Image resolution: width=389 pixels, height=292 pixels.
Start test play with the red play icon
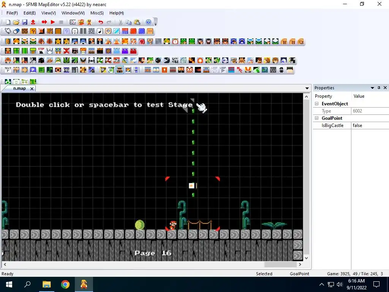click(52, 22)
